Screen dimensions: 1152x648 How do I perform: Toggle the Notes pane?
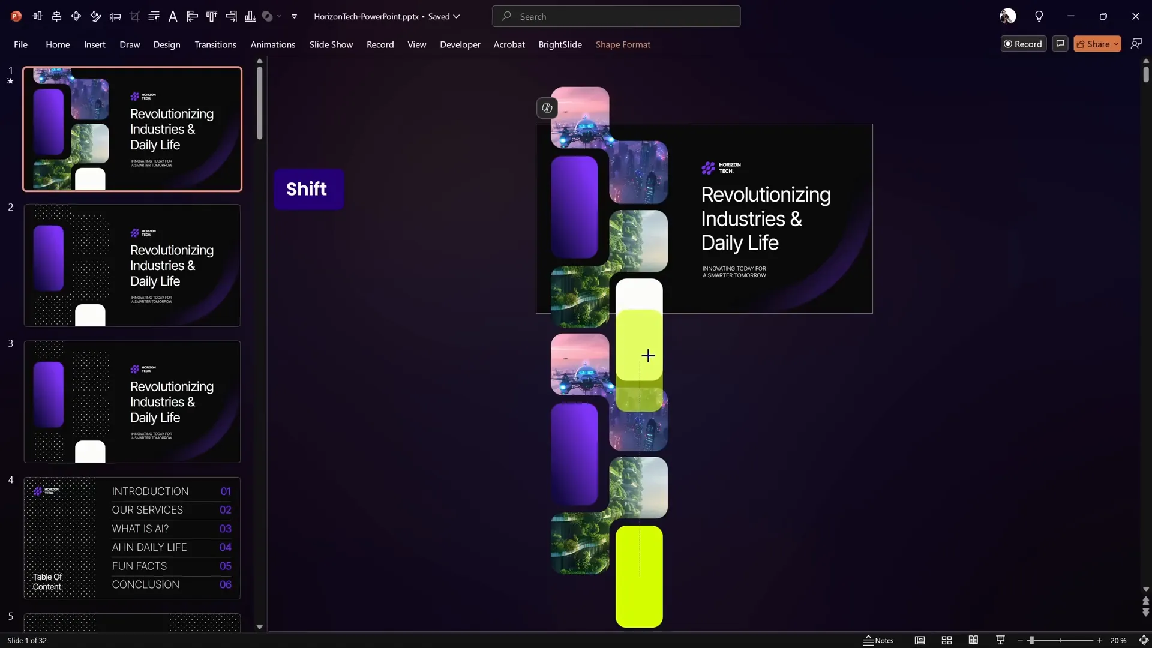point(879,640)
